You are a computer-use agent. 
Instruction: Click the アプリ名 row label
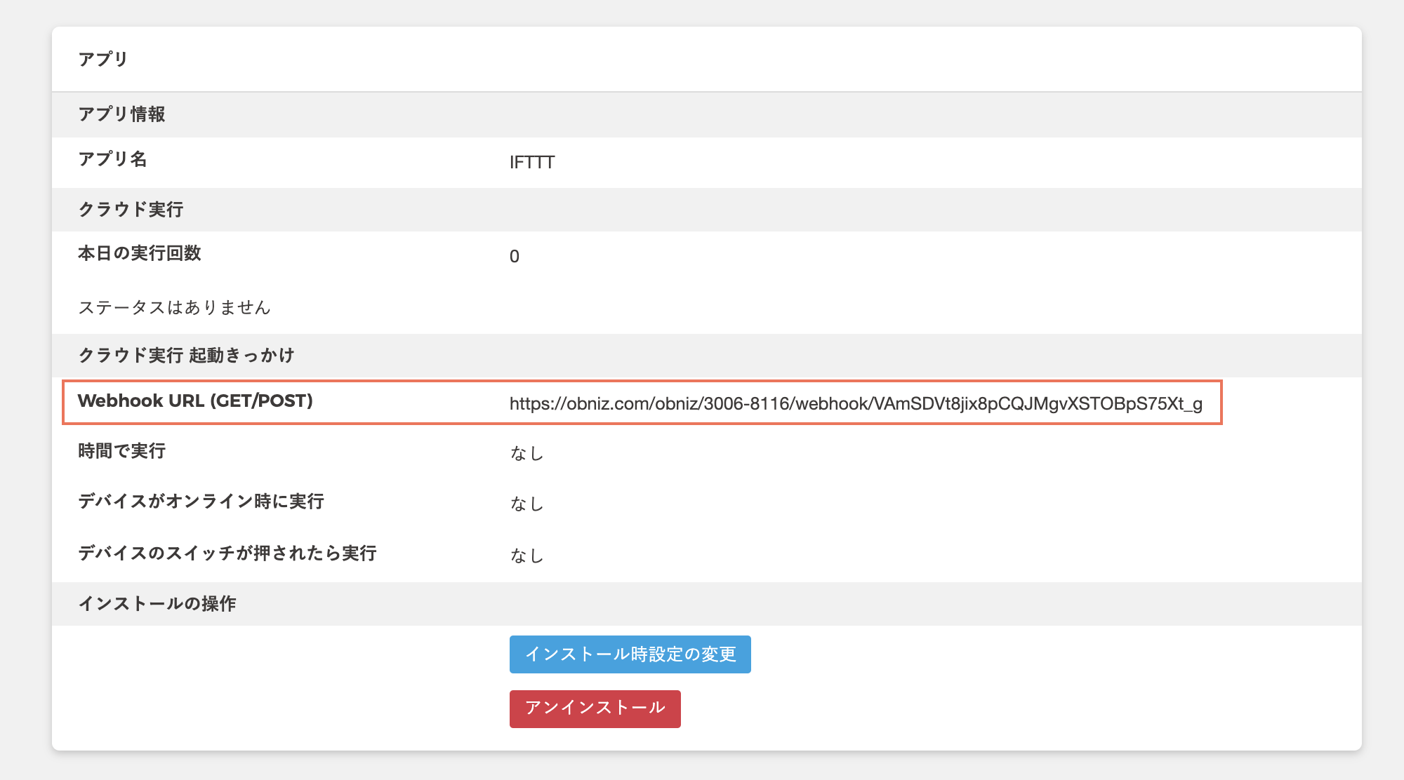click(112, 159)
